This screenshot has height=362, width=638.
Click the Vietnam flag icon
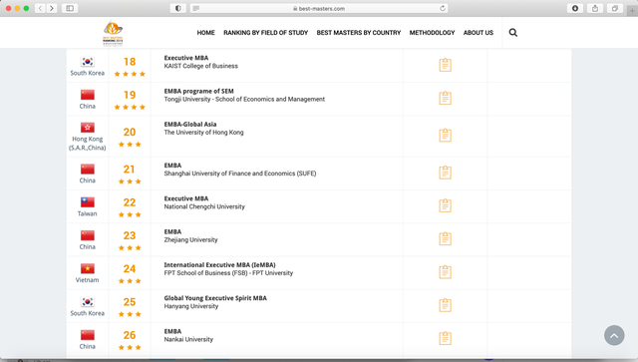pos(88,268)
